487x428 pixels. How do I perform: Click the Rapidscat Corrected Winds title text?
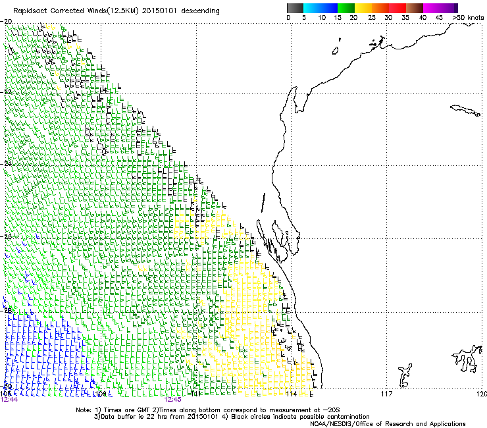[116, 11]
